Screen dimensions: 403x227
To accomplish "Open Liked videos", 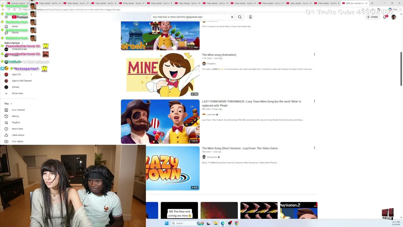I will 18,135.
